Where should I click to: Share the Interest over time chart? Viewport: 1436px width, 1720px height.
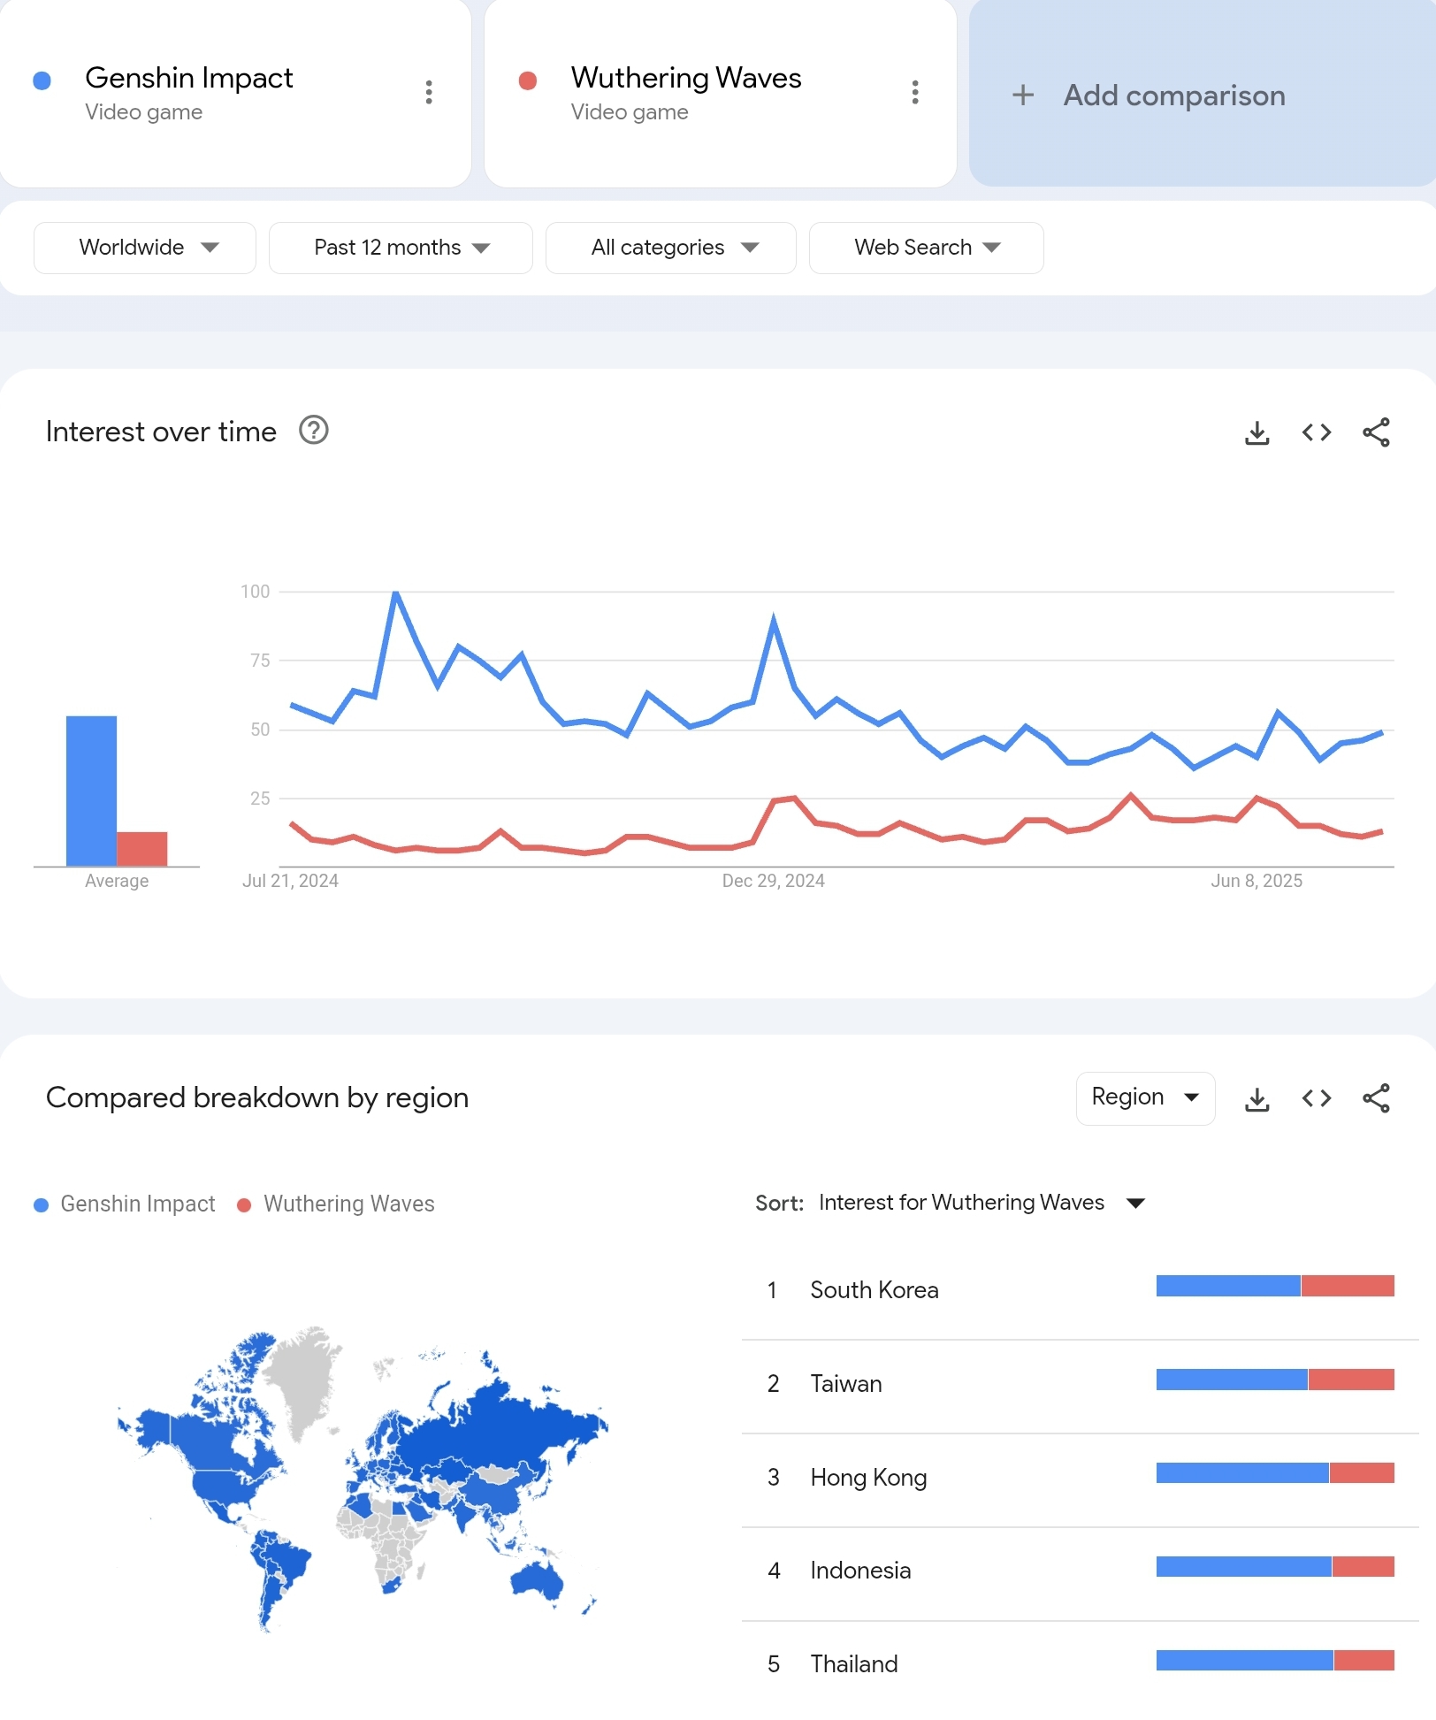click(x=1376, y=432)
